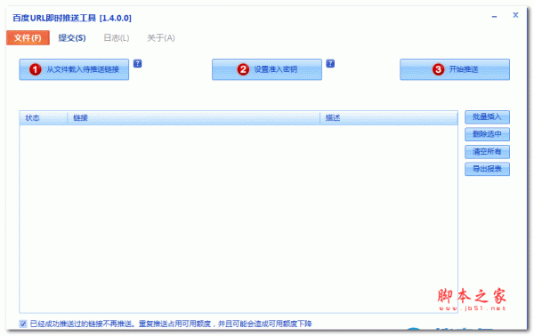Click 清空所有 button
534x336 pixels.
click(x=487, y=152)
